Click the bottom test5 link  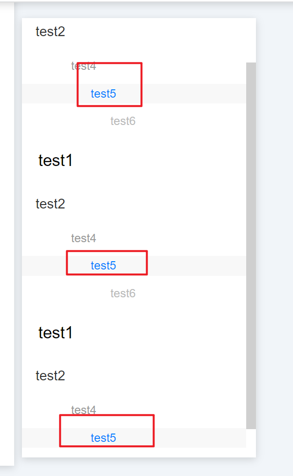click(x=103, y=438)
